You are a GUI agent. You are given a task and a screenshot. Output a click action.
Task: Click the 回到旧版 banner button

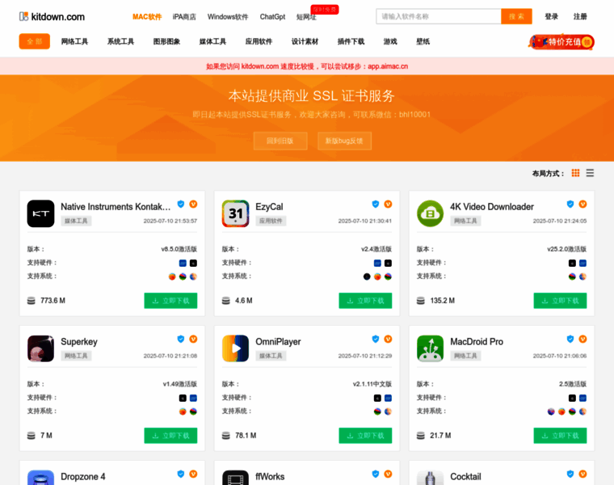280,141
